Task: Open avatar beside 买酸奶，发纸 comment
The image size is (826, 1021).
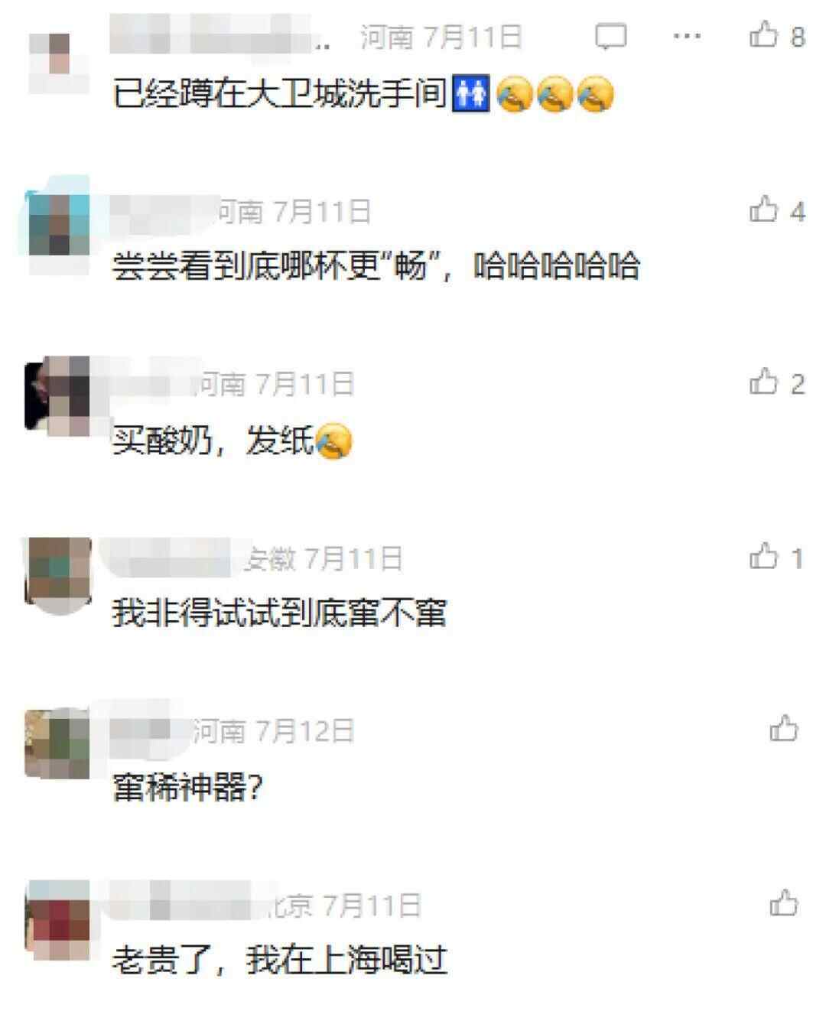Action: tap(58, 396)
